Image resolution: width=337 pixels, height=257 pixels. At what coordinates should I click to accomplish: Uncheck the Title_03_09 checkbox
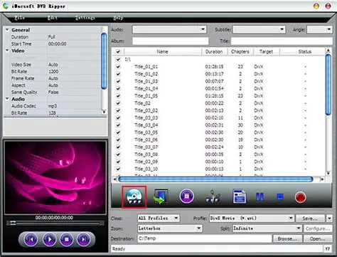point(118,162)
